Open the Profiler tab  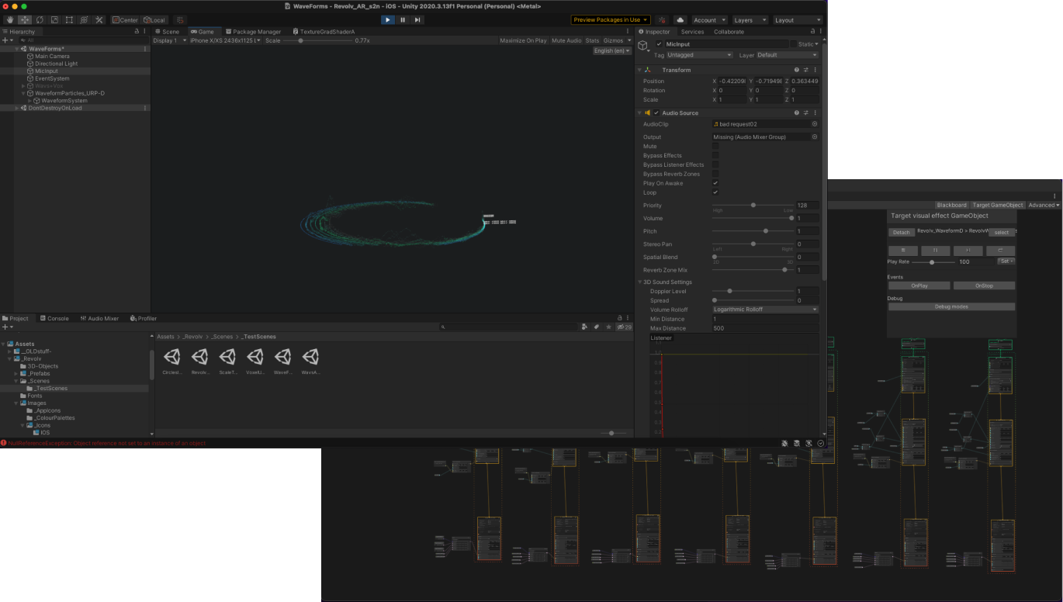coord(144,318)
